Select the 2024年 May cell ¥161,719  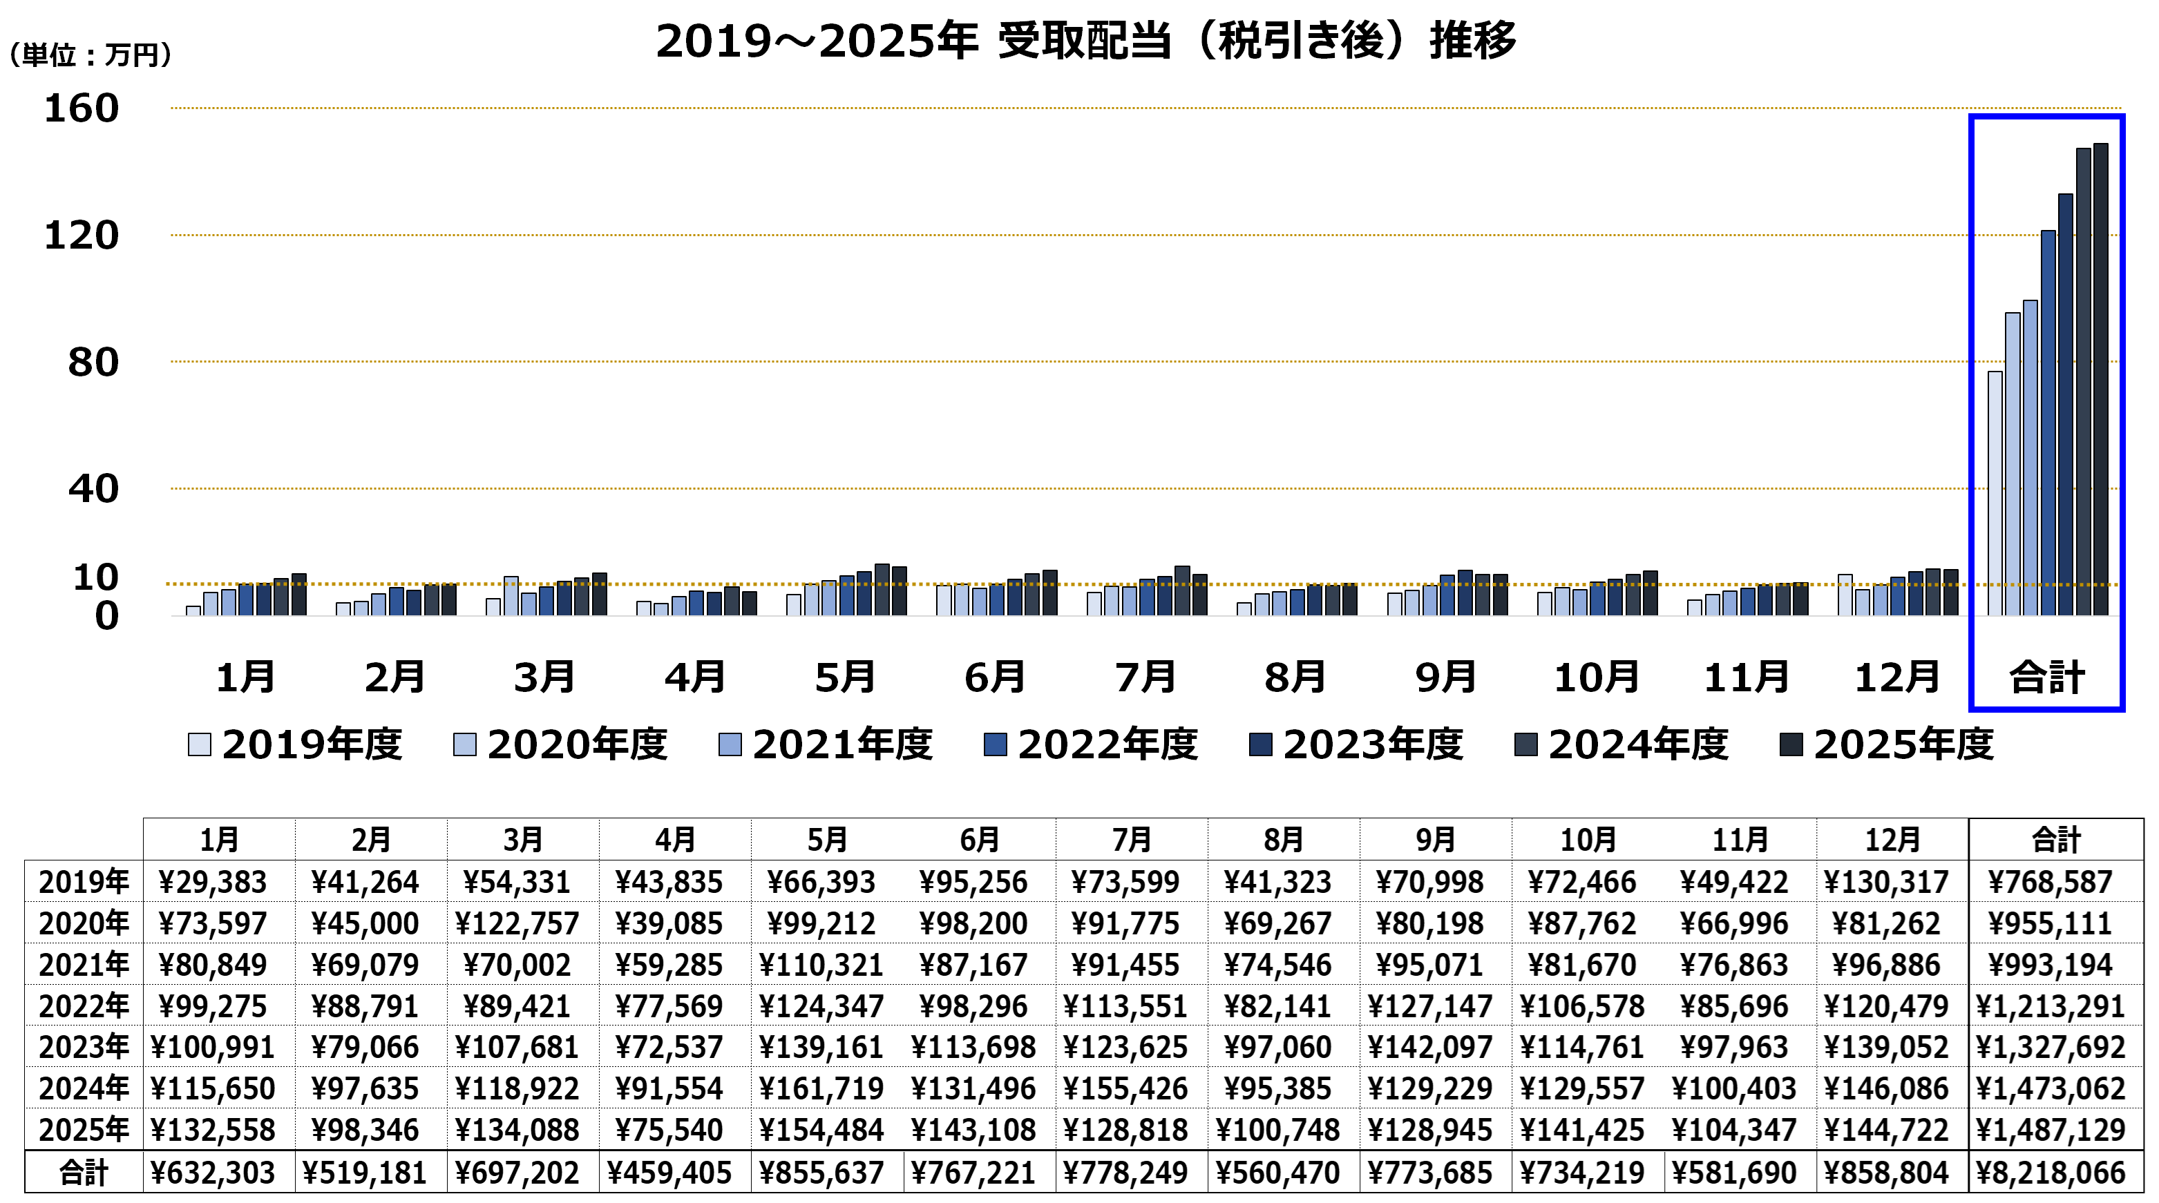(x=821, y=1088)
